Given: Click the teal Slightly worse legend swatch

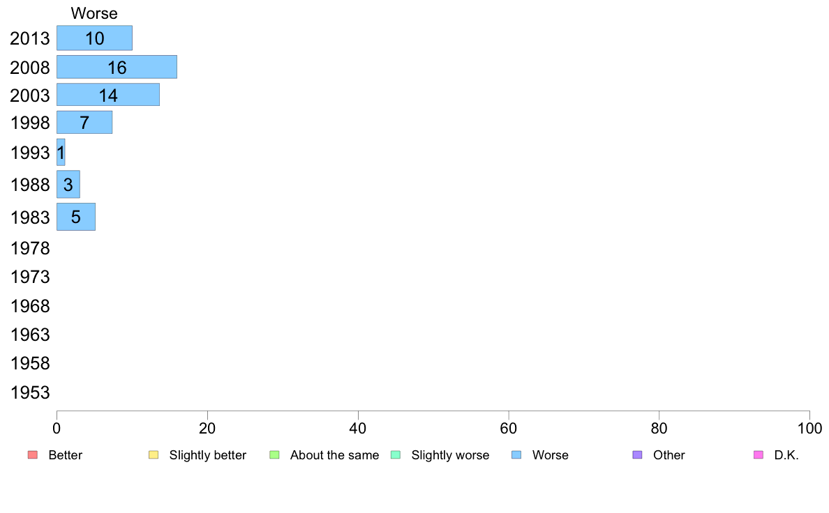Looking at the screenshot, I should (x=396, y=455).
